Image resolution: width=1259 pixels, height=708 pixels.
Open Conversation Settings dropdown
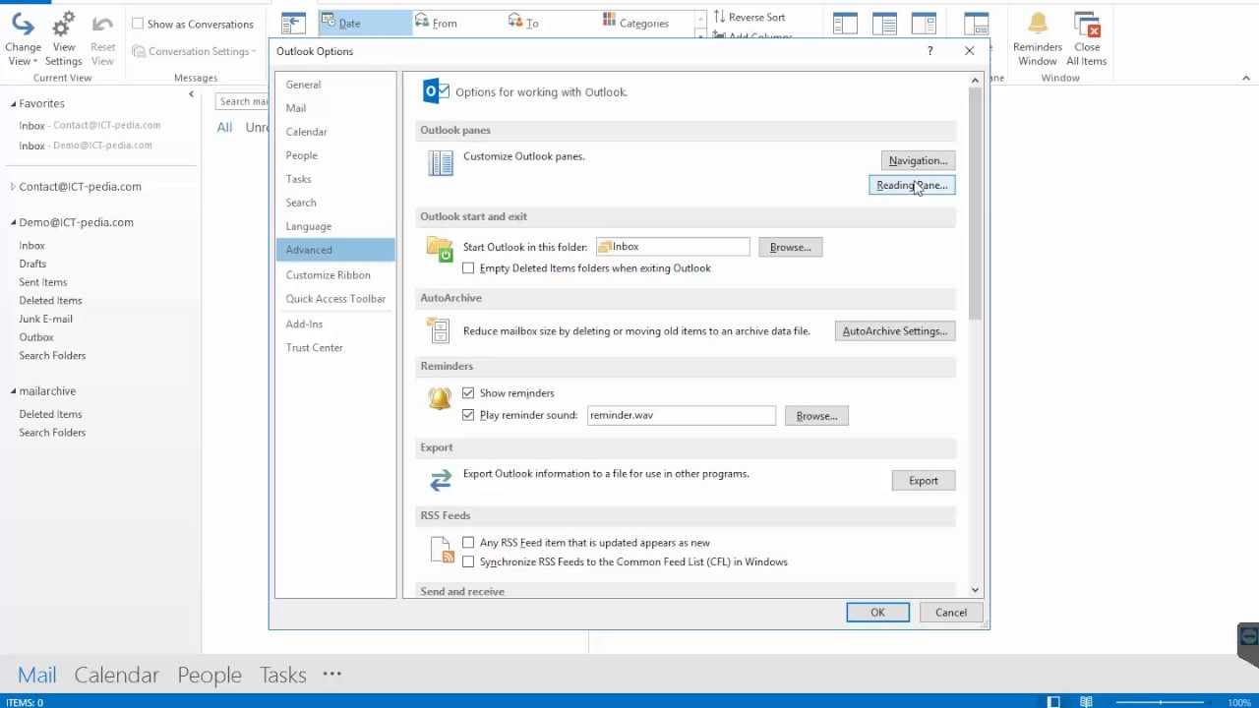point(194,51)
